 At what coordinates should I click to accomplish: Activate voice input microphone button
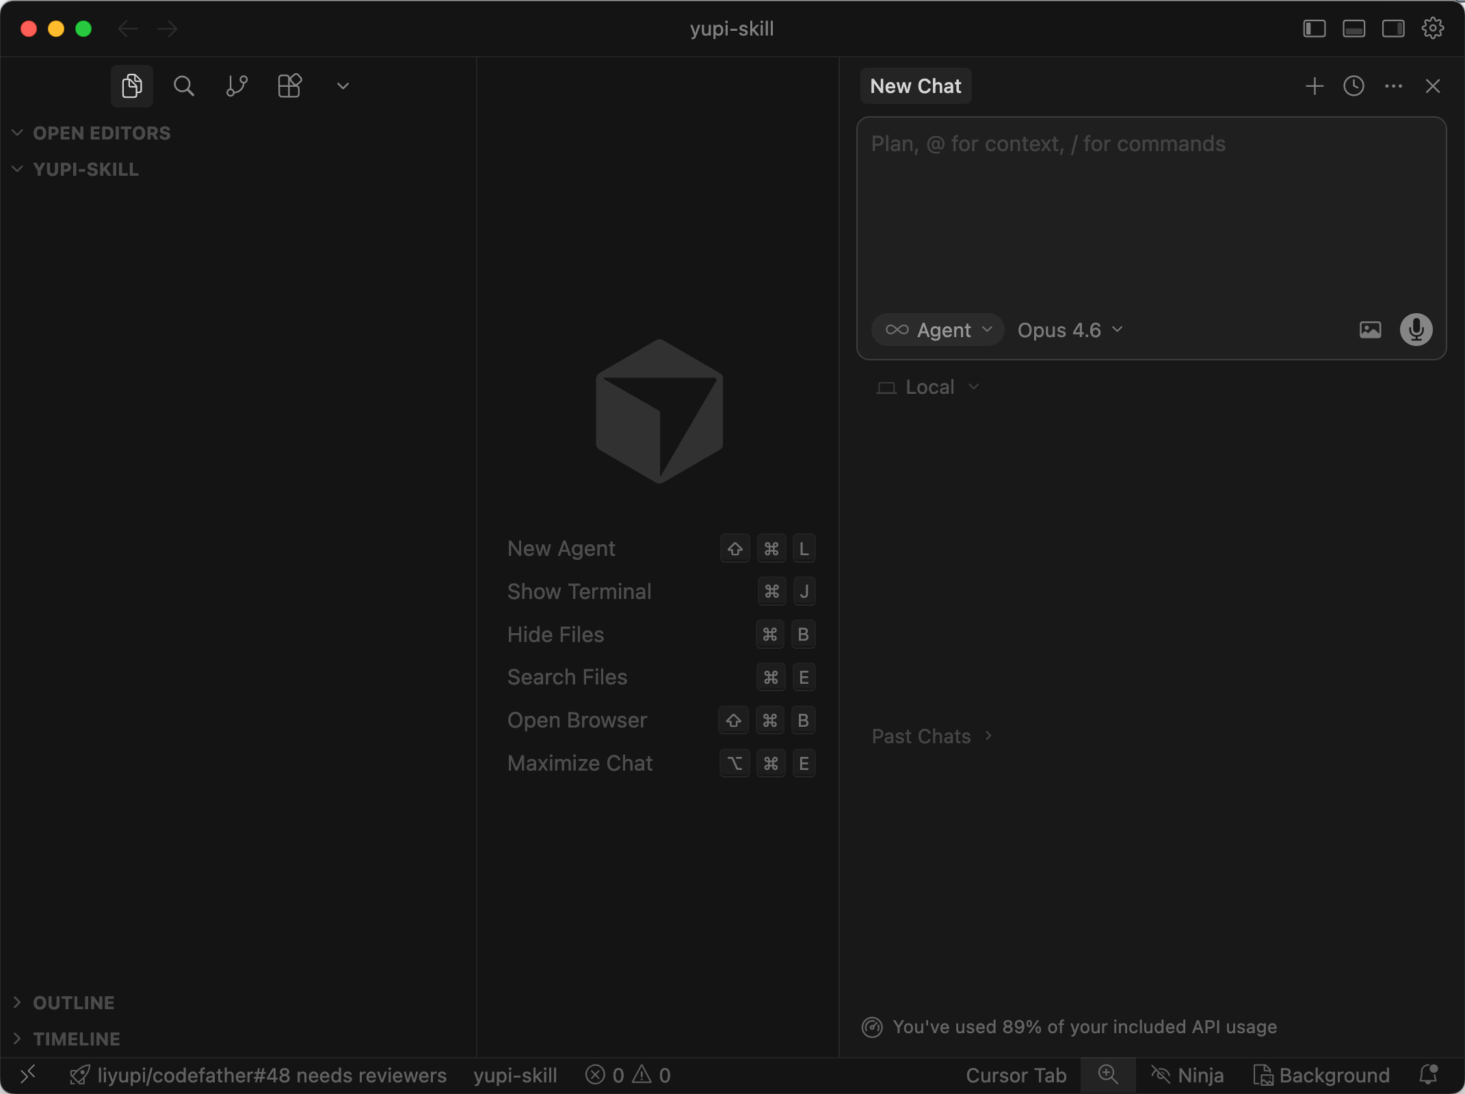(x=1416, y=330)
